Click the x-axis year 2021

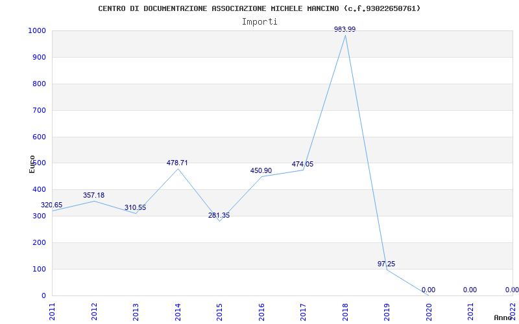point(471,312)
